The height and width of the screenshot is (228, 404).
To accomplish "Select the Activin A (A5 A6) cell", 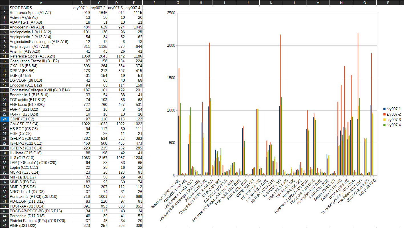I will coord(41,17).
